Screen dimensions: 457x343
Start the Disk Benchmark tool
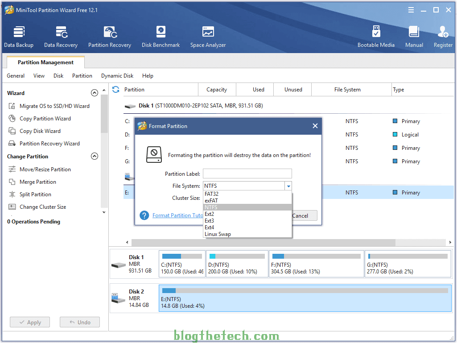(161, 37)
